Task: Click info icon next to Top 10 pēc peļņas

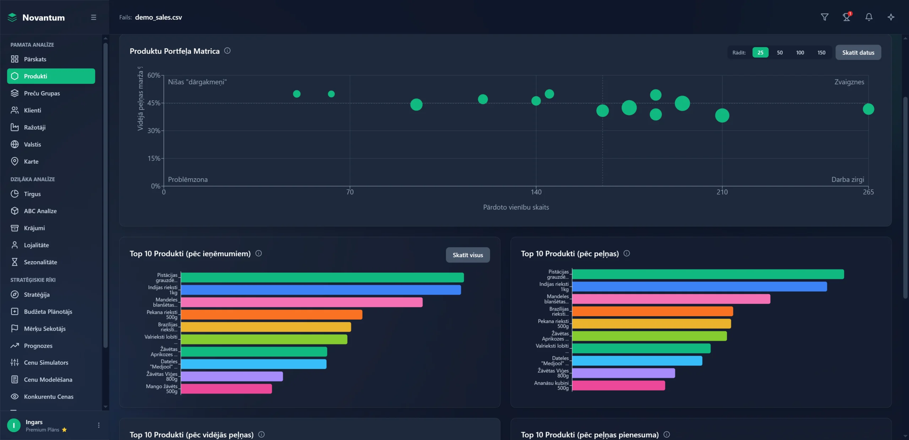Action: 627,253
